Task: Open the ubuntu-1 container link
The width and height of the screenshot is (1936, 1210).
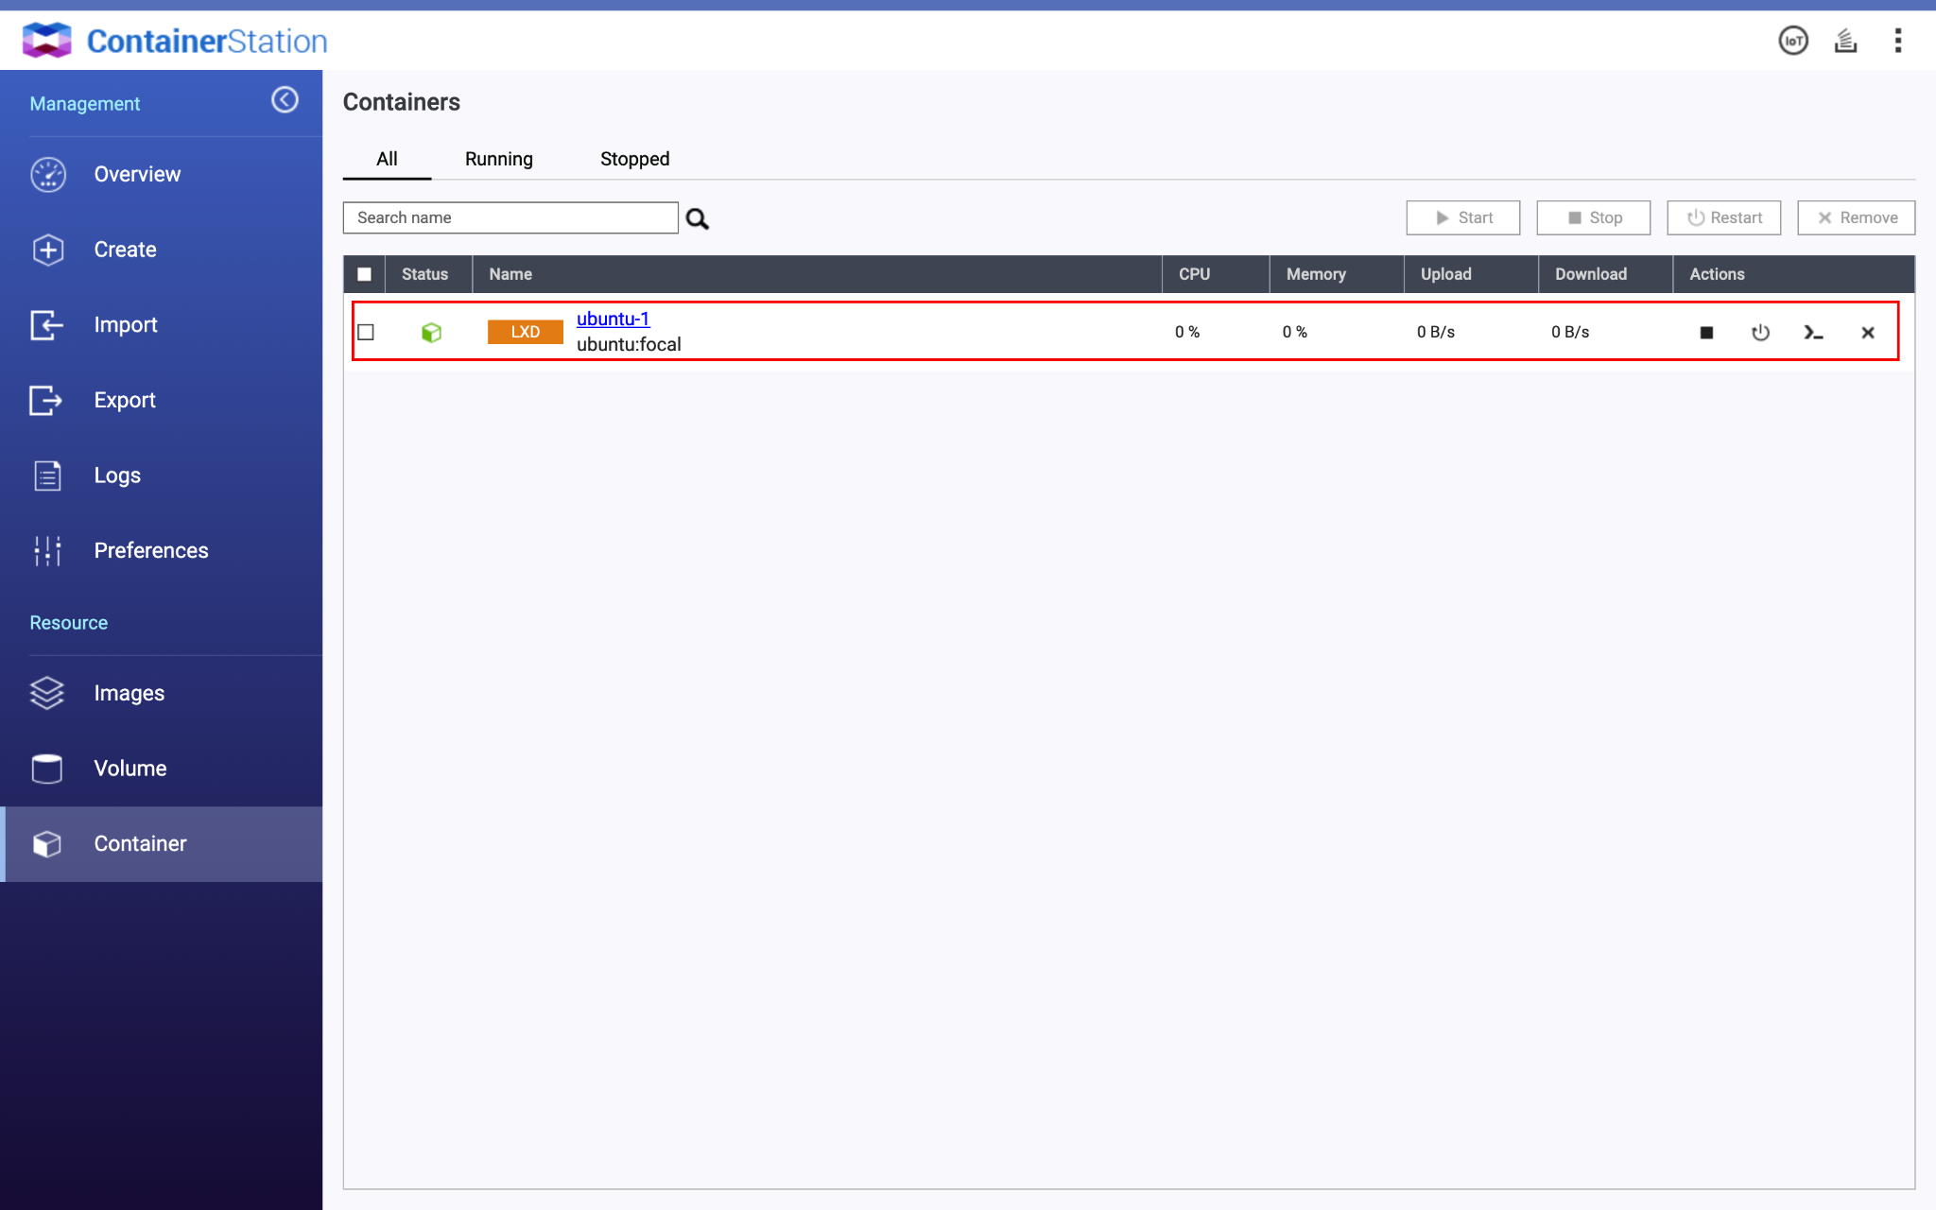Action: pyautogui.click(x=613, y=319)
